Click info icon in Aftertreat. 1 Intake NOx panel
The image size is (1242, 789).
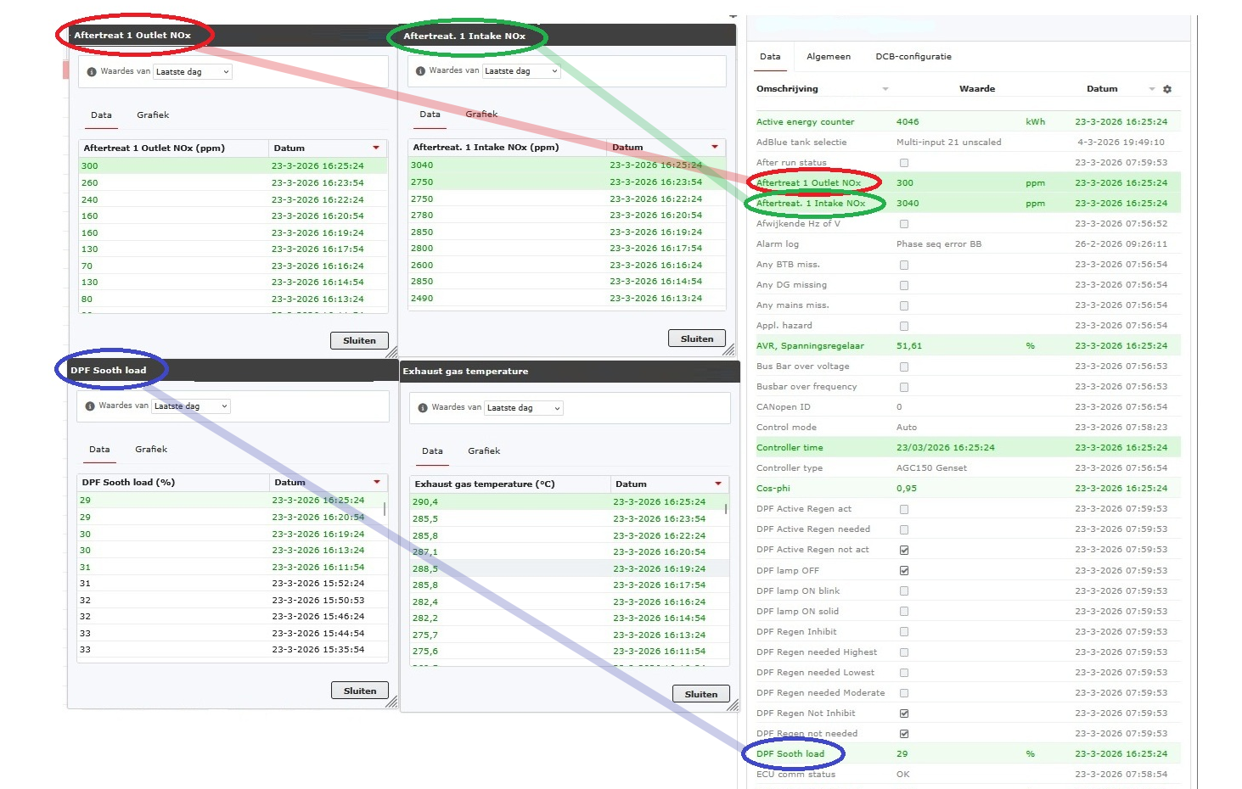(x=420, y=71)
